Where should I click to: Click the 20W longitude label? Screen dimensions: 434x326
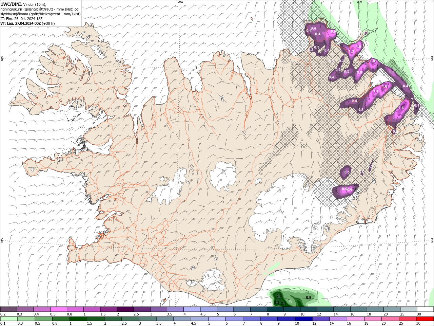180,2
